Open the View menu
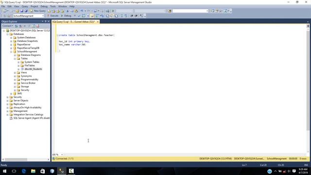This screenshot has width=311, height=175. click(17, 6)
